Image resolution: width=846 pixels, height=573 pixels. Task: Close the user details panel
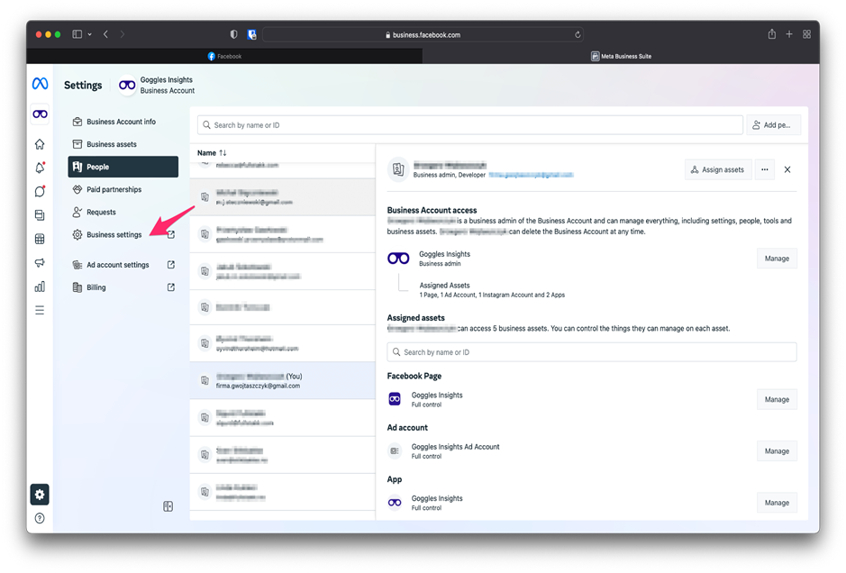point(787,169)
